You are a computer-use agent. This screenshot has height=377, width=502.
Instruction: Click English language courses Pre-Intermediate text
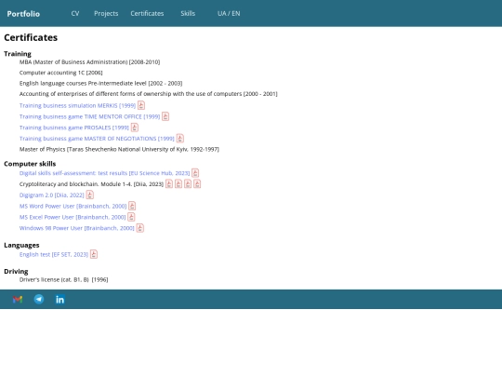pyautogui.click(x=100, y=83)
